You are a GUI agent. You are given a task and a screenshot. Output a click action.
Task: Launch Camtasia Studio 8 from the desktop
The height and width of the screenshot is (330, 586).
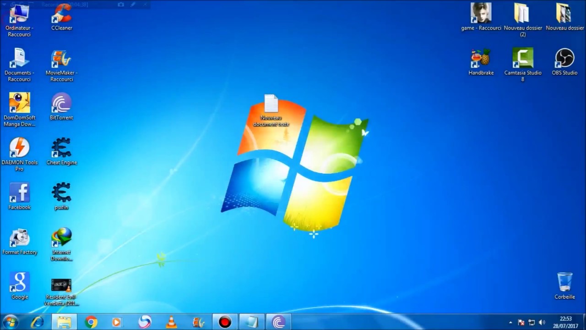click(x=522, y=65)
